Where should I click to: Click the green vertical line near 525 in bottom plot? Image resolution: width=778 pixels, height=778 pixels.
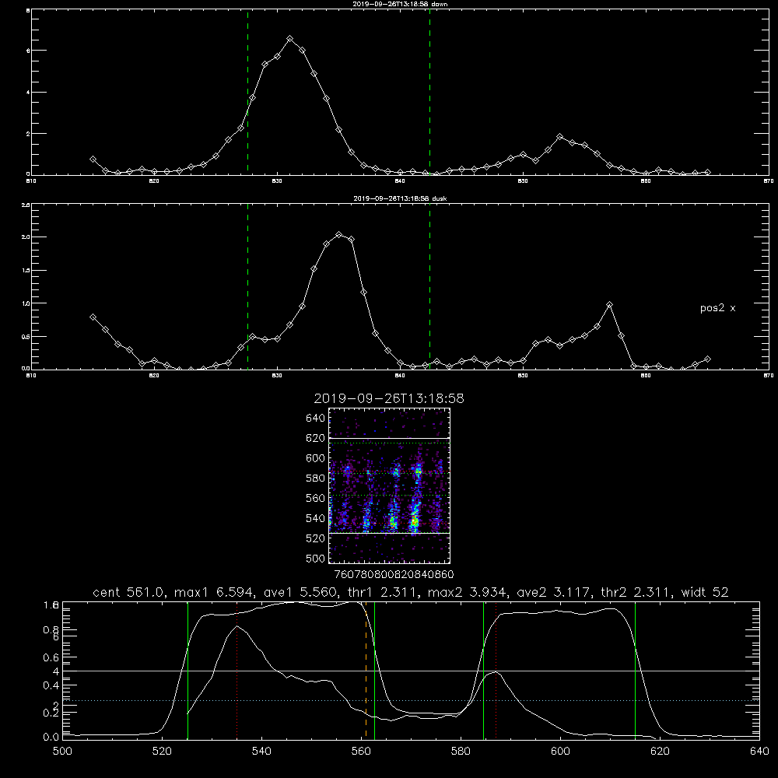pos(187,670)
